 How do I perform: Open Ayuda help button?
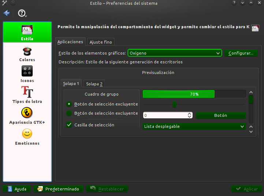point(16,189)
